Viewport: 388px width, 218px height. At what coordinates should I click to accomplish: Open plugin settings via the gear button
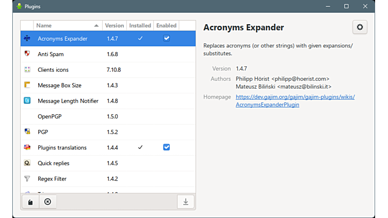click(x=360, y=27)
